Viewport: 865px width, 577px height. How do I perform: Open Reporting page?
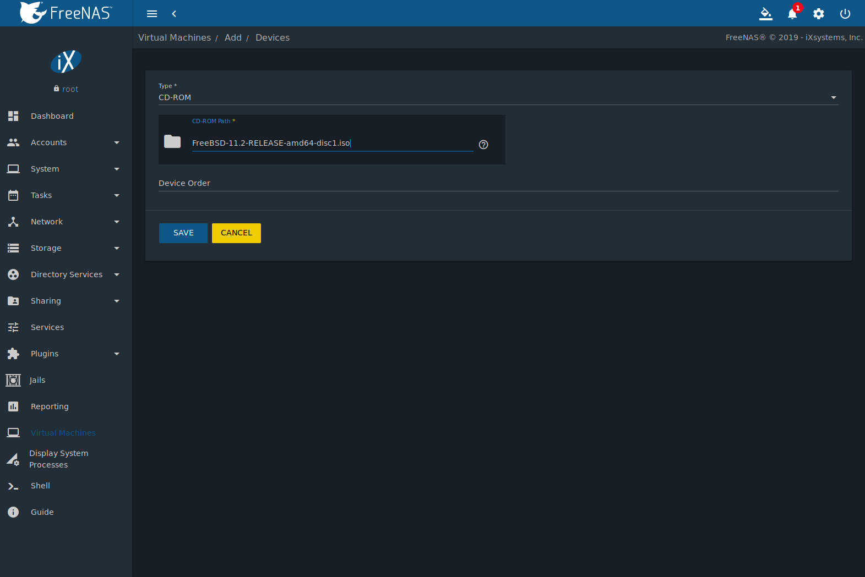pos(50,406)
